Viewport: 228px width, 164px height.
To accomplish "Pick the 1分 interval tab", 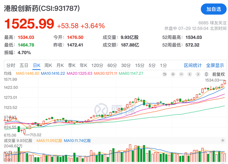I will click(164, 65).
